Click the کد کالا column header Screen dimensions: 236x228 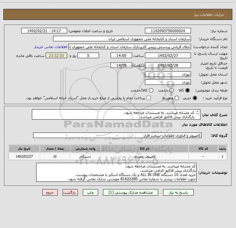coord(203,148)
